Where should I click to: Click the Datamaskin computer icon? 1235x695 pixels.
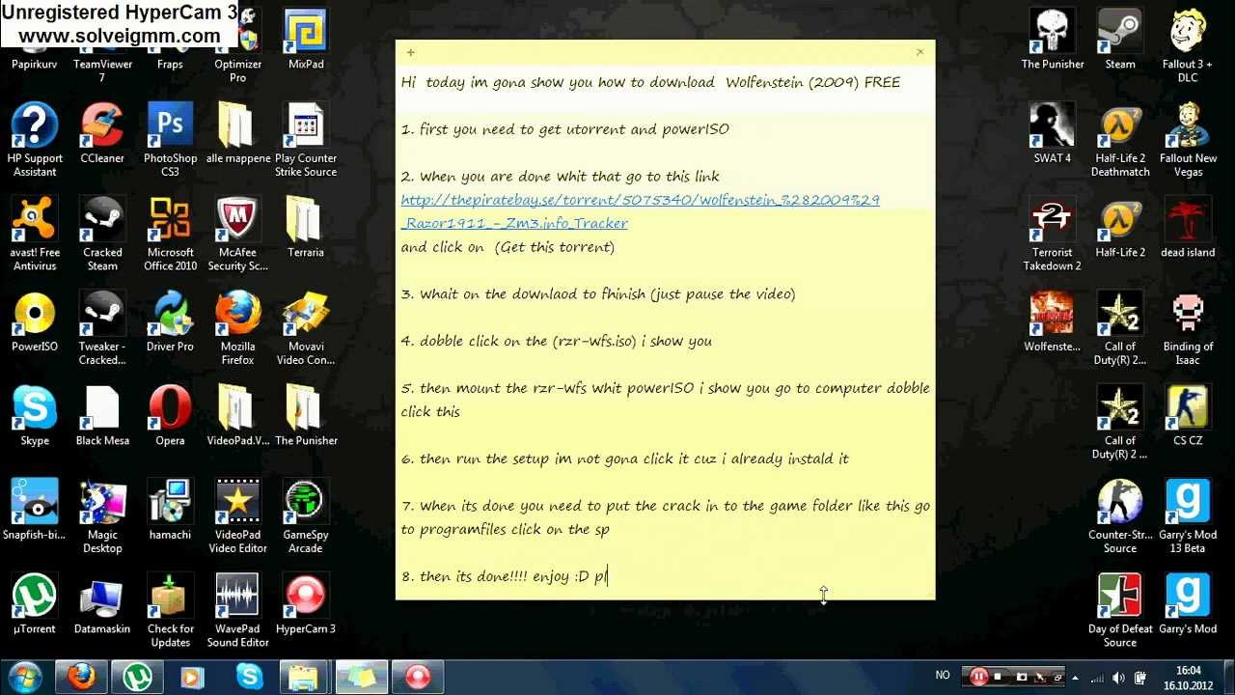[102, 604]
